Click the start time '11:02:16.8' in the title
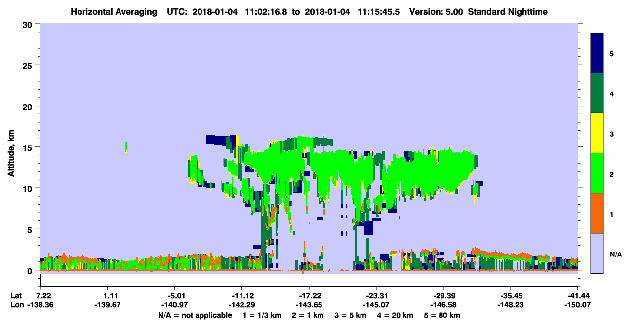 (269, 11)
